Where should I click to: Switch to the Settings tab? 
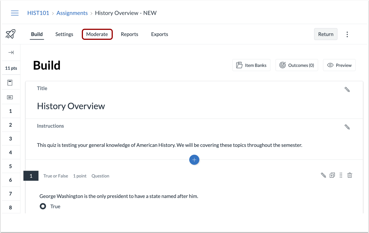coord(64,34)
